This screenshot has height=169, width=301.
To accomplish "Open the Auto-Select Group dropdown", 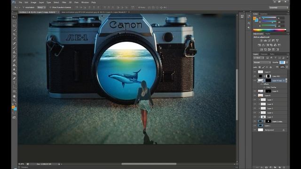I will (41, 8).
